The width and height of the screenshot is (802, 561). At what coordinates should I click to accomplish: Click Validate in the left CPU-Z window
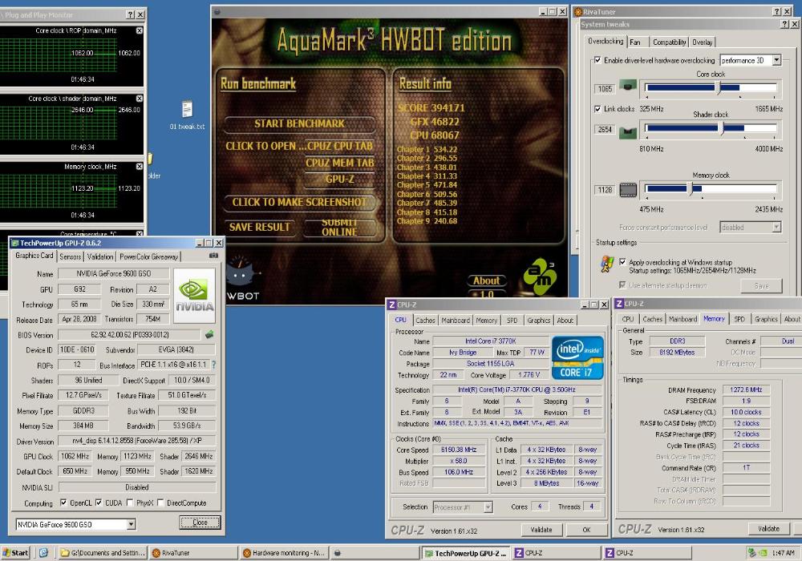tap(541, 530)
